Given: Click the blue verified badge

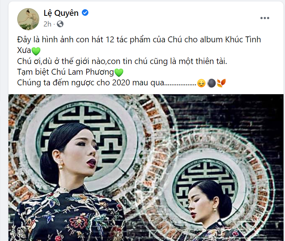Looking at the screenshot, I should pos(85,13).
